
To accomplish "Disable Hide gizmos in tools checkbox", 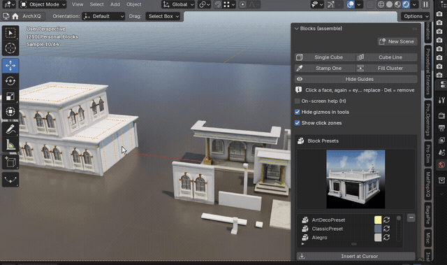I will tap(298, 112).
